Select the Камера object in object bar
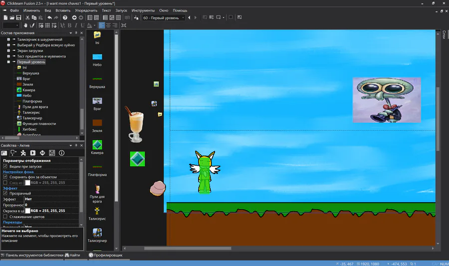The width and height of the screenshot is (449, 266). 97,147
